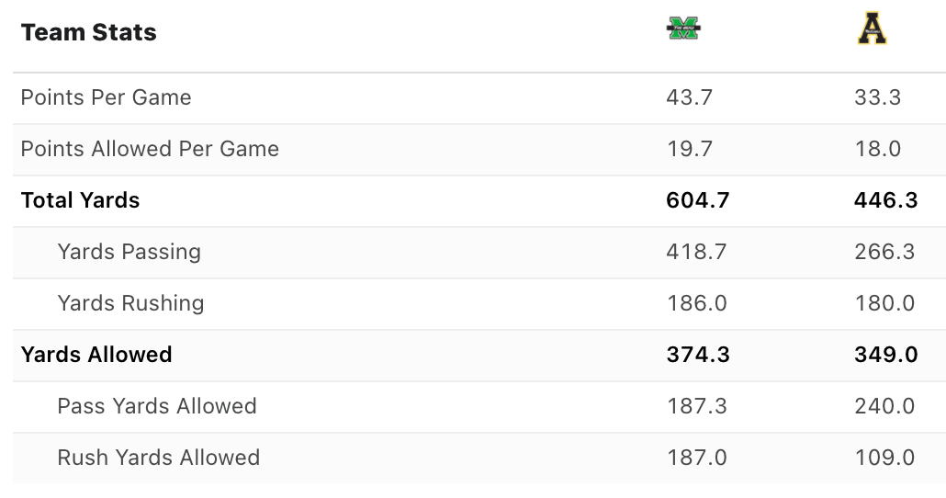Click the Pass Yards Allowed label
Viewport: 946px width, 498px height.
157,406
